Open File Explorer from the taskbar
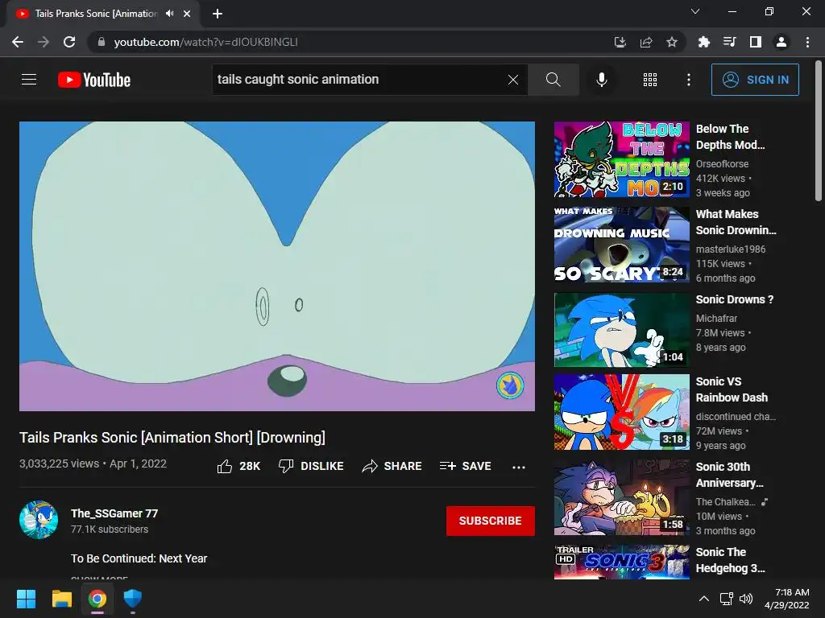Screen dimensions: 825x618 click(61, 599)
